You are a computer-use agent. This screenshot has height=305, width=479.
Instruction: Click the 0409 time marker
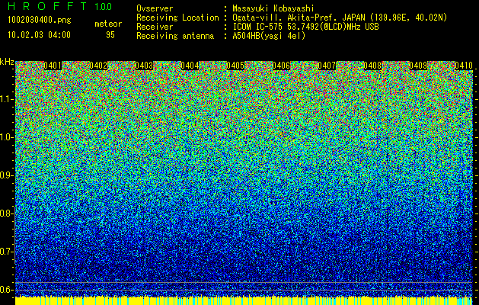coord(418,66)
